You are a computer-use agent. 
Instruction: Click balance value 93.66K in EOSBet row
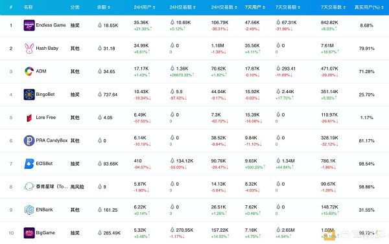pos(111,164)
